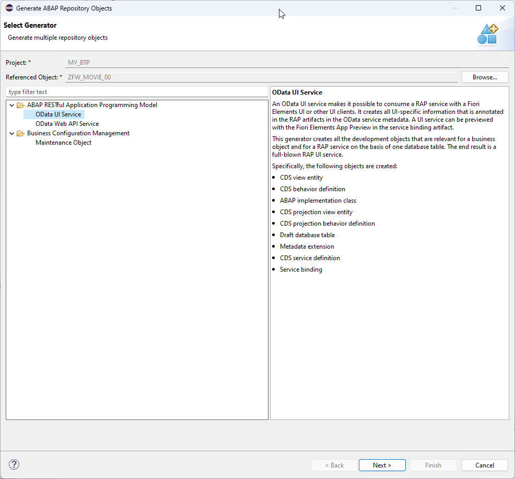Image resolution: width=515 pixels, height=479 pixels.
Task: Go to Next wizard page
Action: (382, 465)
